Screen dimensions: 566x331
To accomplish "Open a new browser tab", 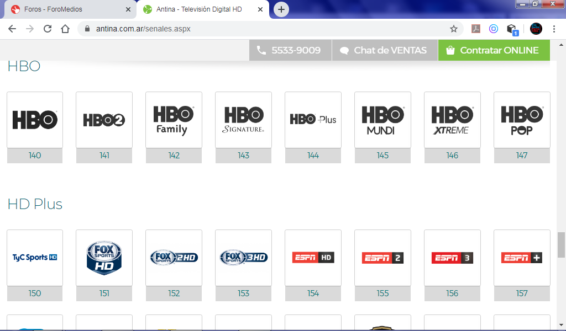I will click(281, 9).
